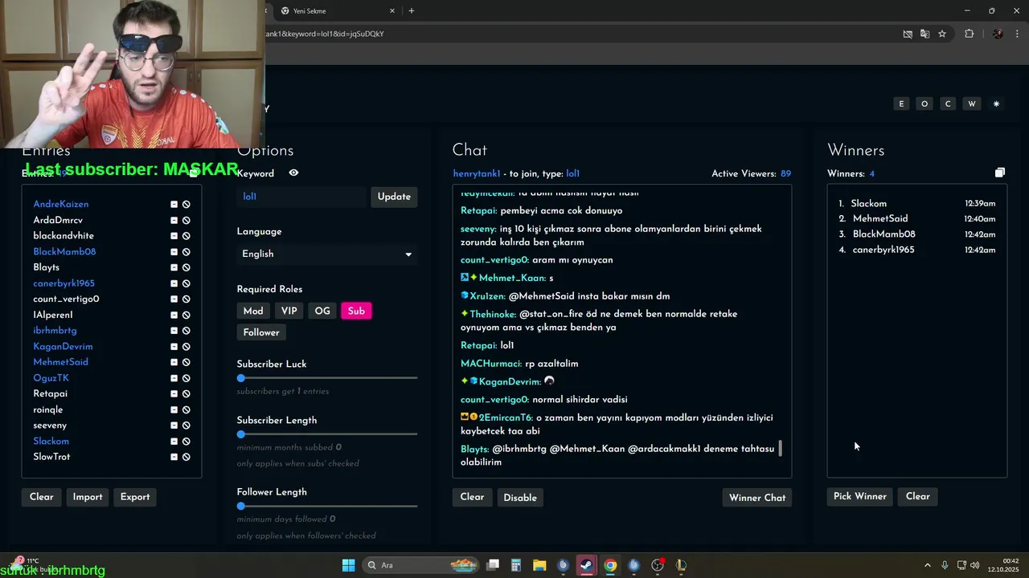1029x578 pixels.
Task: Remove the roinqle entry with its minus icon
Action: click(174, 409)
